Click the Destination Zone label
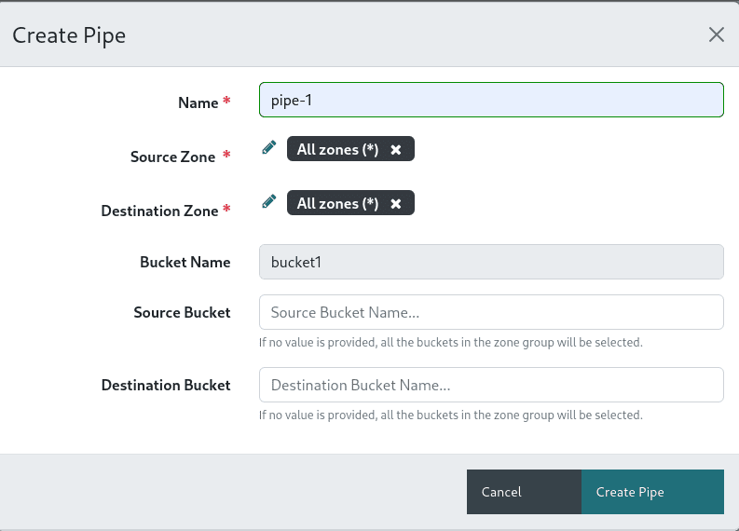 click(x=159, y=211)
